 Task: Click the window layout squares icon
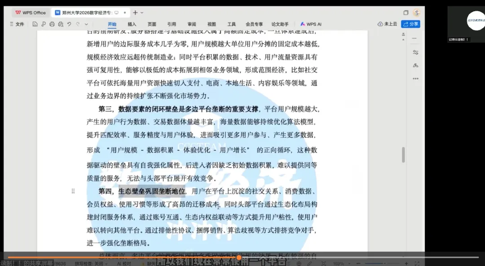(x=406, y=13)
